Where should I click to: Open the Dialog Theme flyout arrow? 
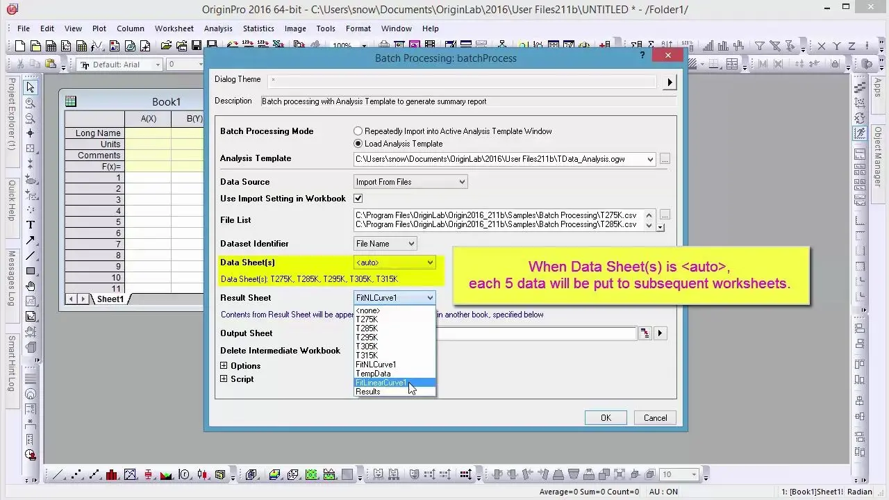tap(670, 82)
